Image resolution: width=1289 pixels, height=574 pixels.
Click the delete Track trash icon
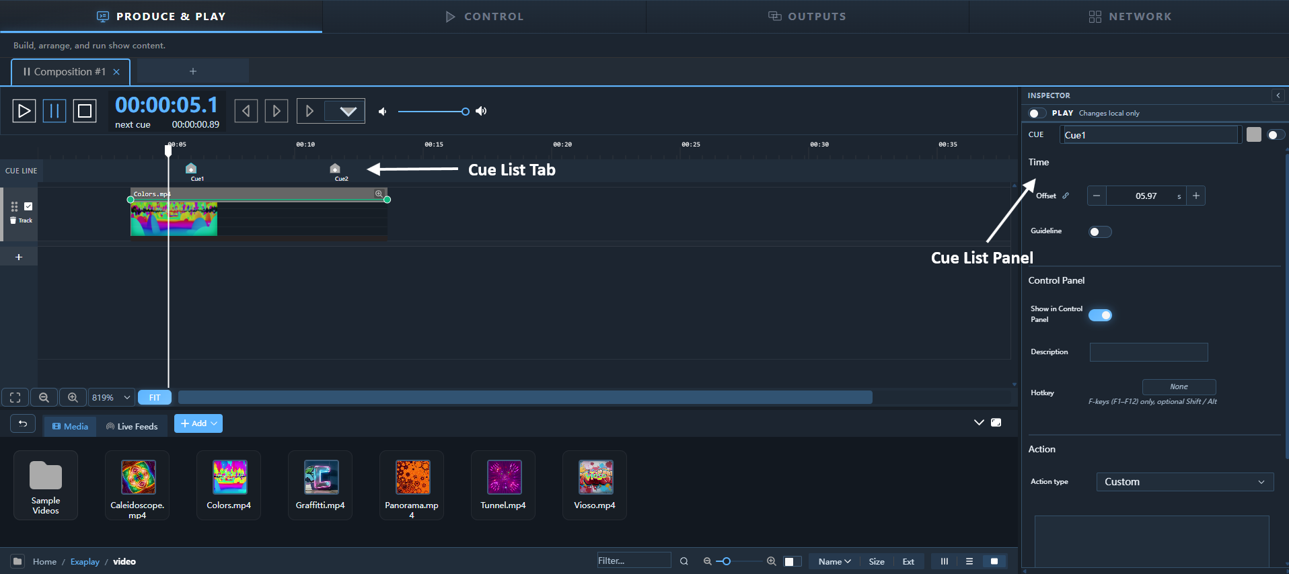(13, 220)
